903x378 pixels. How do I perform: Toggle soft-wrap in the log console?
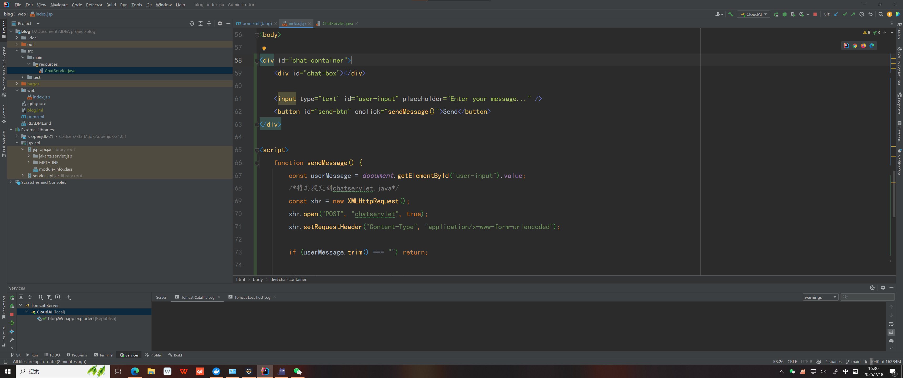point(891,324)
